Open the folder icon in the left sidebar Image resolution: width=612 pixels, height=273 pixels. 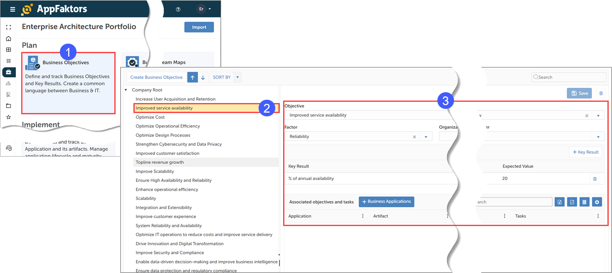click(8, 106)
